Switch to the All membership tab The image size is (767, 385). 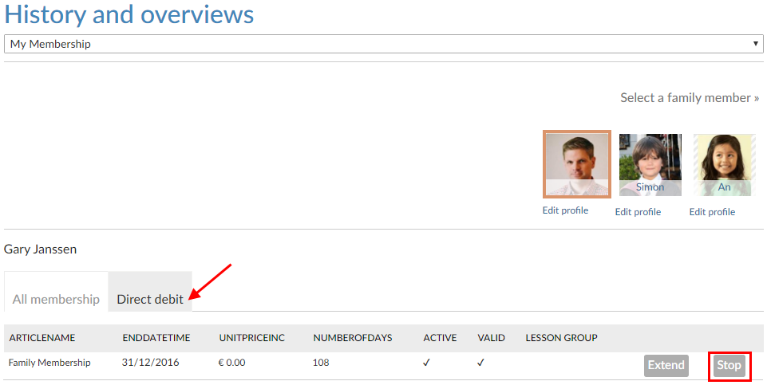pyautogui.click(x=56, y=299)
